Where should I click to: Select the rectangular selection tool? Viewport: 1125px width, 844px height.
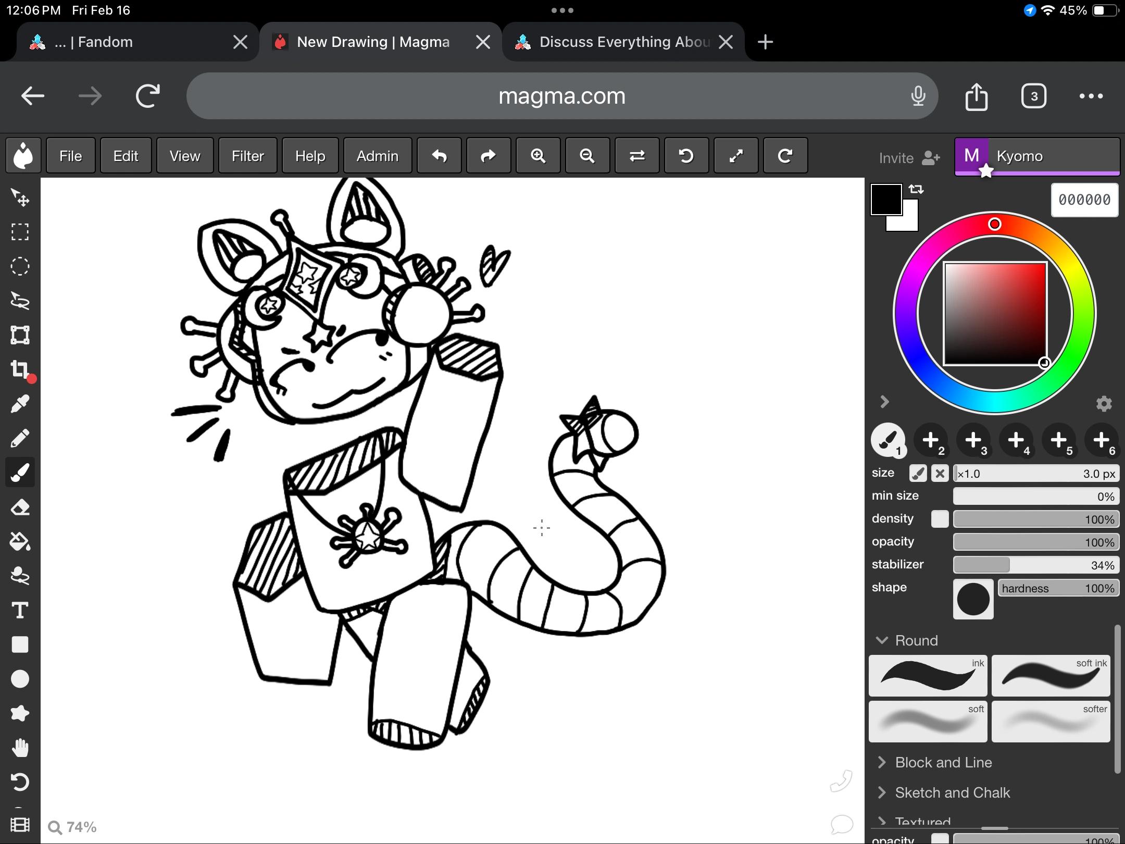(x=20, y=232)
